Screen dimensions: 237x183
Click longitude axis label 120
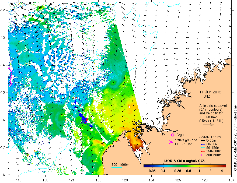pos(45,180)
